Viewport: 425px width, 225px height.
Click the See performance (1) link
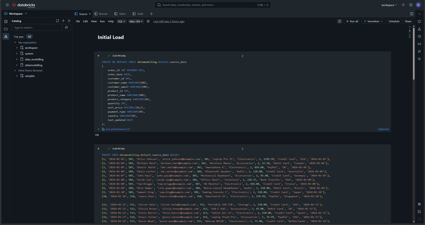coord(118,129)
